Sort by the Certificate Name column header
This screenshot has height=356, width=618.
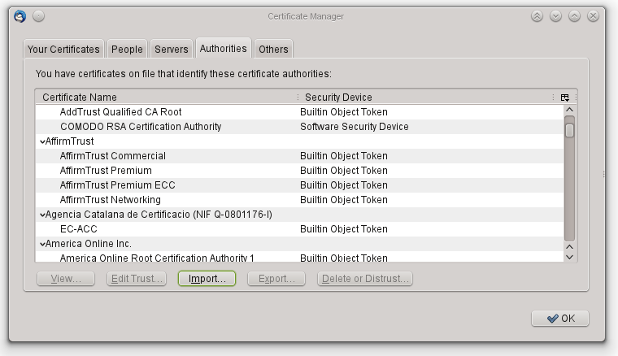163,97
